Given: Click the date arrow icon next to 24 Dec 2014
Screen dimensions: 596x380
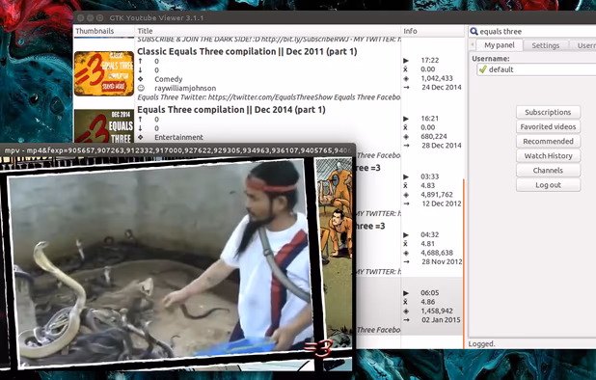Looking at the screenshot, I should pyautogui.click(x=406, y=88).
